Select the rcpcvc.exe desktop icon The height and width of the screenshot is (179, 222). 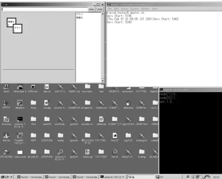(x=20, y=154)
